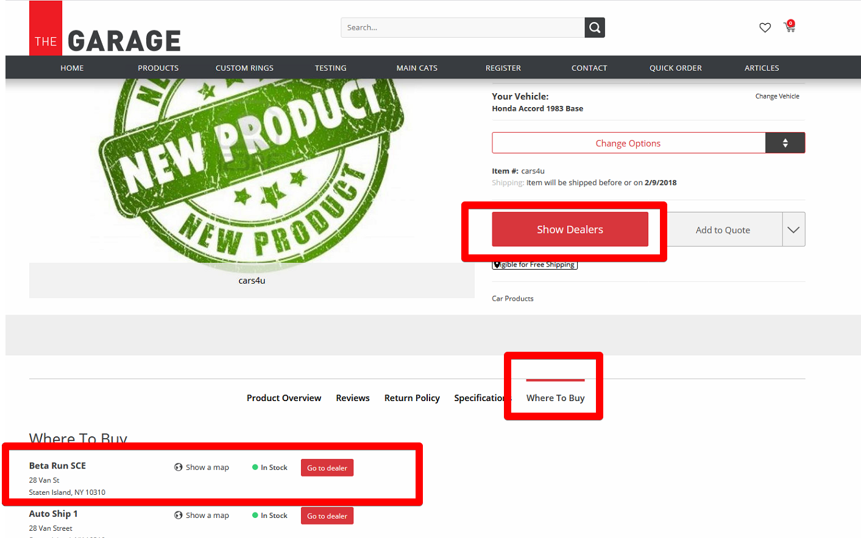Click The Garage logo
861x538 pixels.
pyautogui.click(x=105, y=29)
